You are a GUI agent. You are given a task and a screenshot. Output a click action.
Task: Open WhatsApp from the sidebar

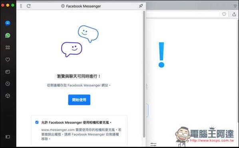(x=8, y=35)
